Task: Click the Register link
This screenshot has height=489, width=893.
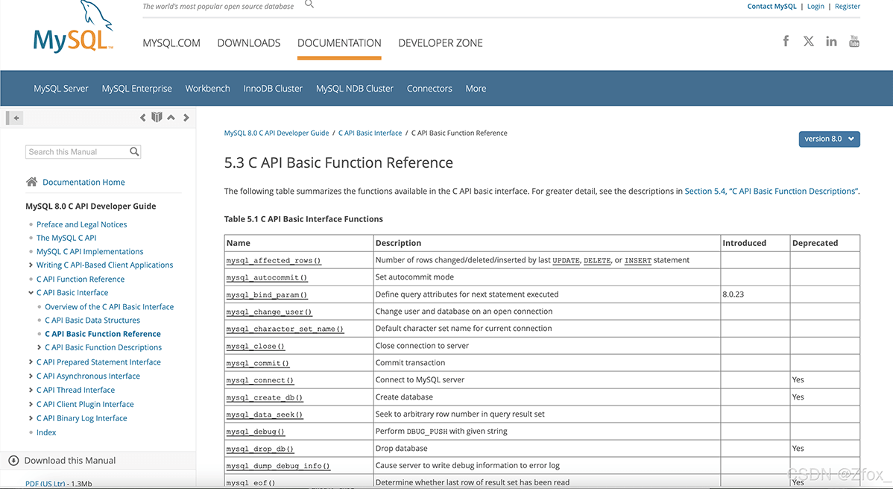Action: tap(848, 6)
